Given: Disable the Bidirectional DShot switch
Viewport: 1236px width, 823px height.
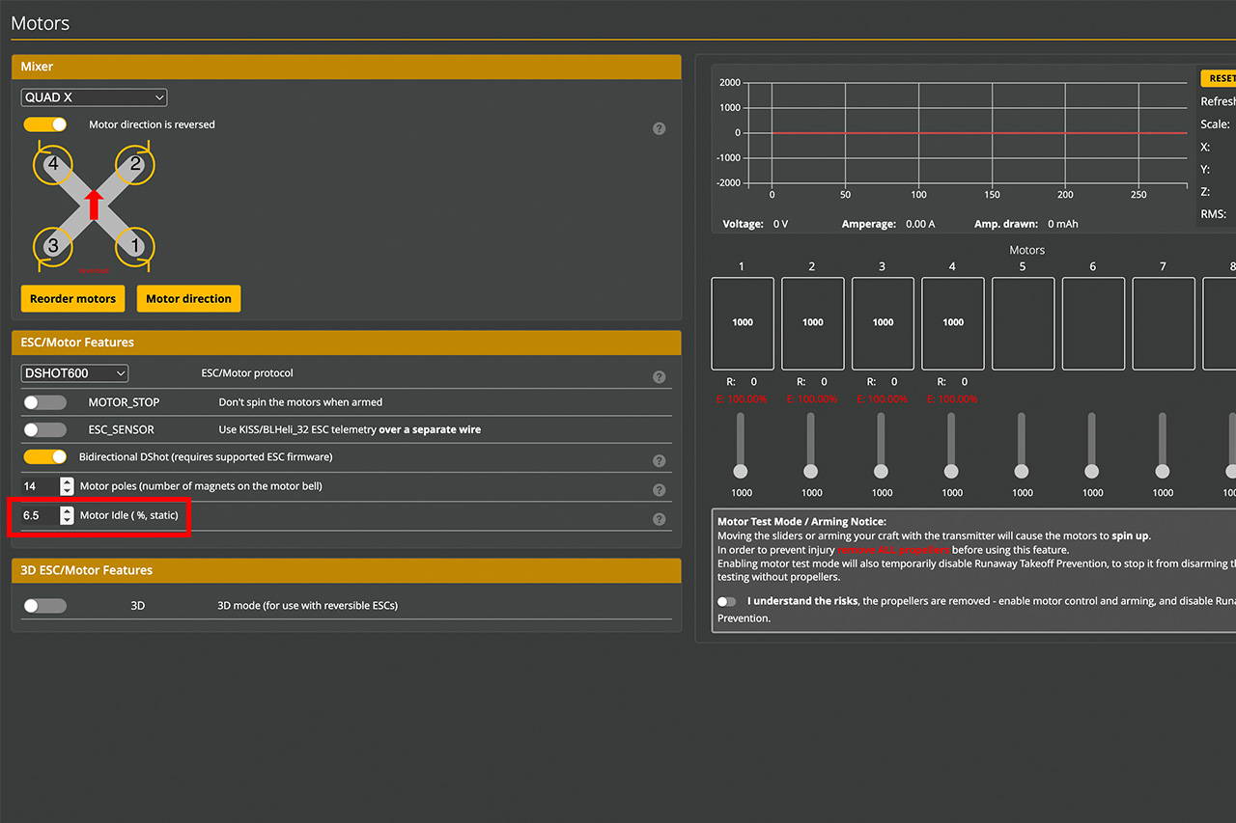Looking at the screenshot, I should (45, 456).
